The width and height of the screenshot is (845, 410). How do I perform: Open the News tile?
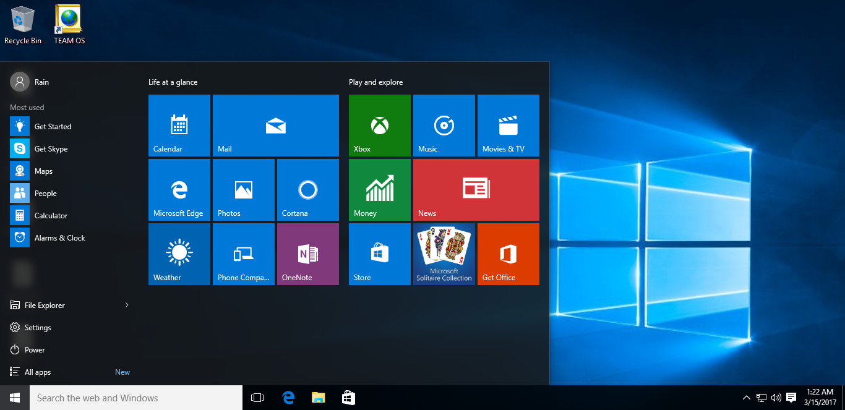[476, 190]
